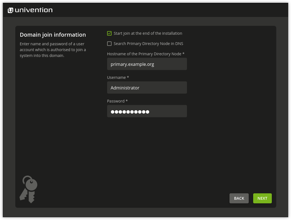Click the Univention U logo icon
Viewport: 291px width, 220px height.
(10, 10)
